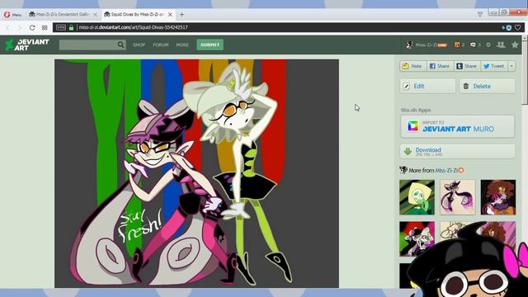528x297 pixels.
Task: Open the tab list menu icon
Action: [480, 14]
